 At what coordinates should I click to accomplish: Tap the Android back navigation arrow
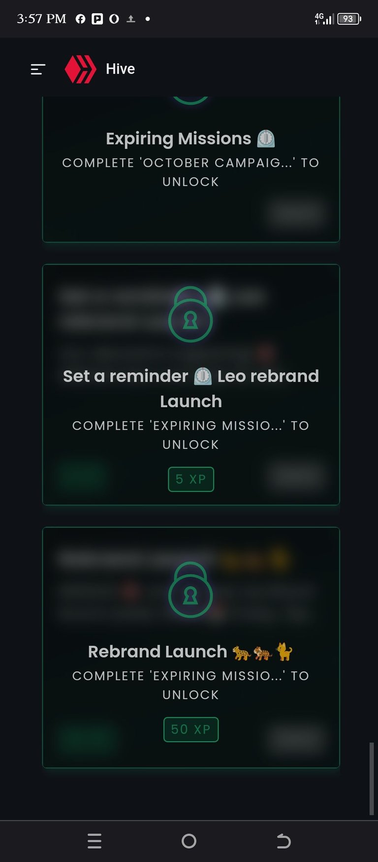pos(283,841)
